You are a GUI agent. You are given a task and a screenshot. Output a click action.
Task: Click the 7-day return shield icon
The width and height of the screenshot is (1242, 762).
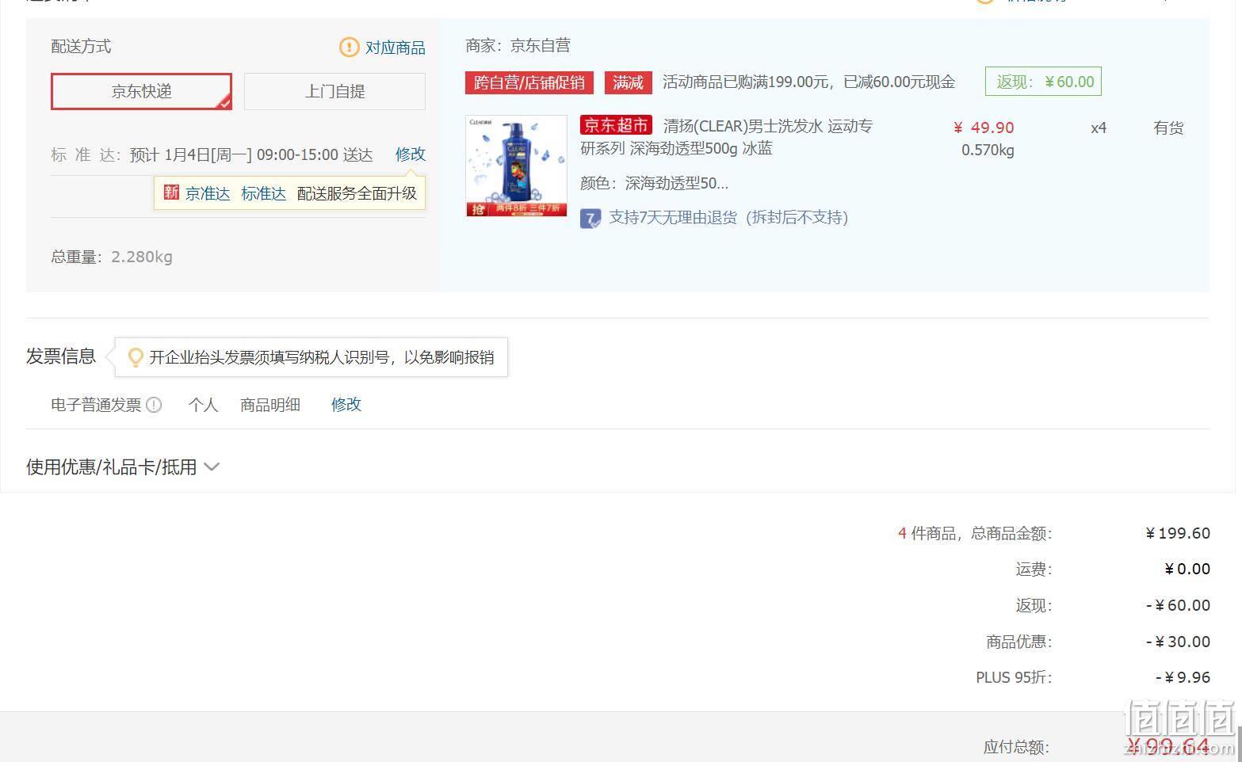pos(590,219)
